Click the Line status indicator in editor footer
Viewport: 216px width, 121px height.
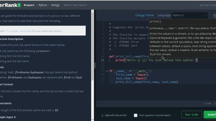pos(210,104)
